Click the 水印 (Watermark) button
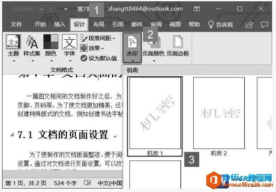276x192 pixels. click(132, 47)
